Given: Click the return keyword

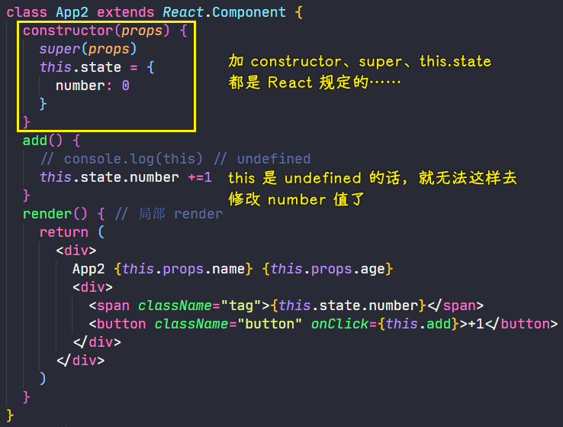Looking at the screenshot, I should click(63, 232).
